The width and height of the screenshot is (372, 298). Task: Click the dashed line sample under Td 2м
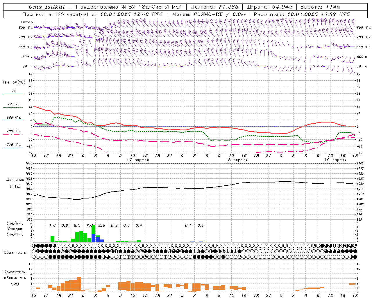pyautogui.click(x=13, y=108)
